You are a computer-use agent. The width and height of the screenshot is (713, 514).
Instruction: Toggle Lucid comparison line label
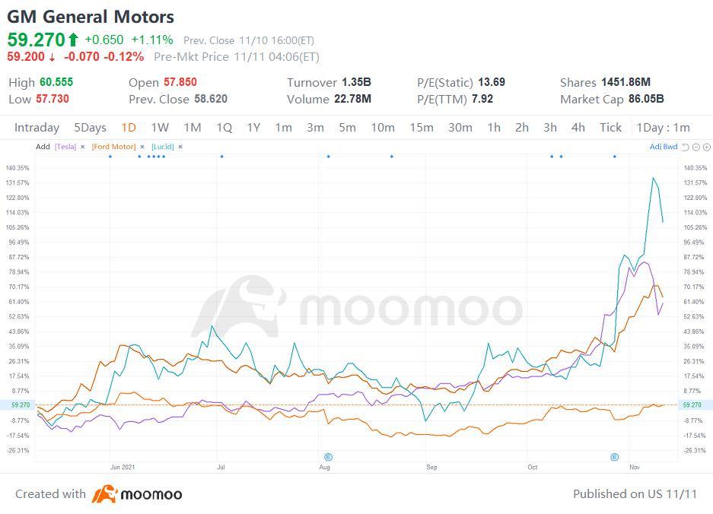click(x=163, y=147)
